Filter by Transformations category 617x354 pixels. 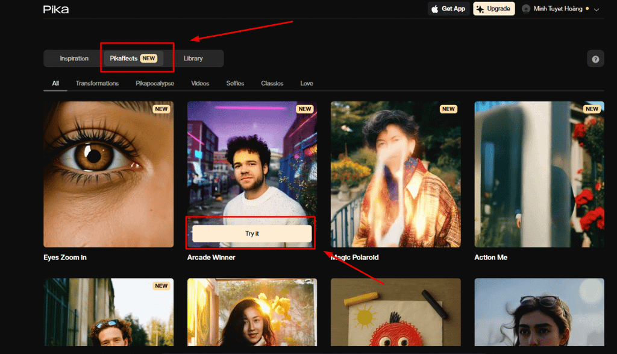97,83
